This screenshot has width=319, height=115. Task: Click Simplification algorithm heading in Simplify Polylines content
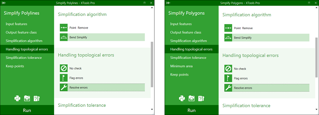82,14
